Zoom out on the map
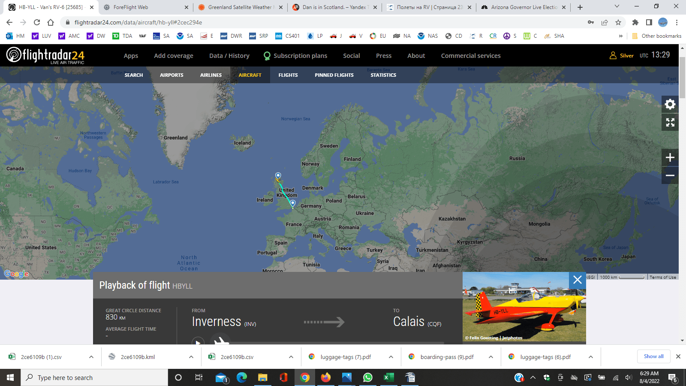This screenshot has width=686, height=386. coord(670,175)
